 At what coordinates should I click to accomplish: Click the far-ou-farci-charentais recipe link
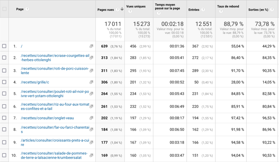pos(55,129)
